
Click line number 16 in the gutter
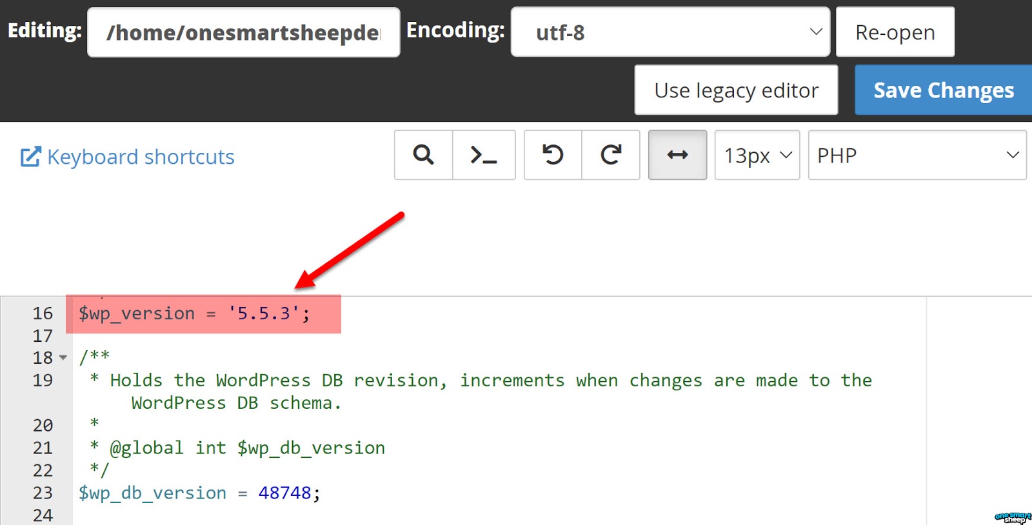[x=43, y=313]
